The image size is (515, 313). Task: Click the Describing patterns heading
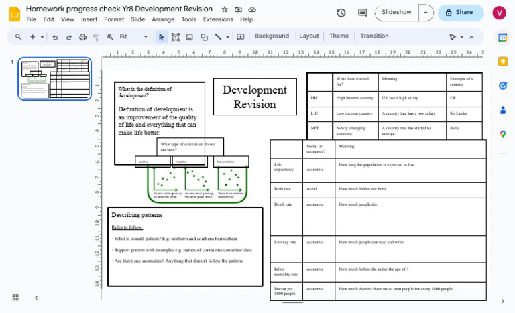click(137, 215)
